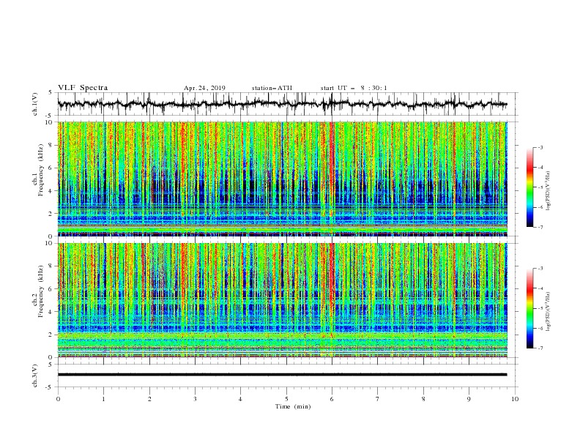The image size is (580, 448).
Task: Click the "ch.1(V)" axis label
Action: point(35,104)
